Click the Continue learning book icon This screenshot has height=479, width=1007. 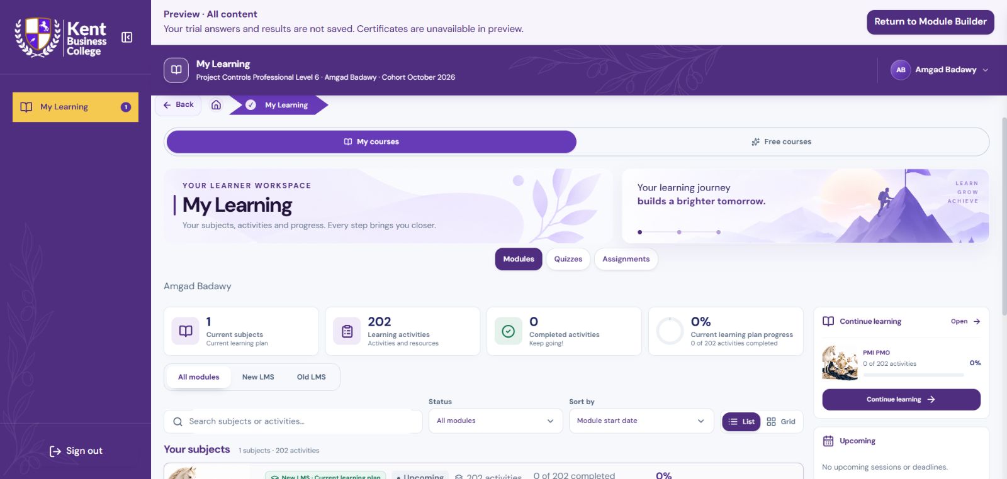(x=828, y=321)
